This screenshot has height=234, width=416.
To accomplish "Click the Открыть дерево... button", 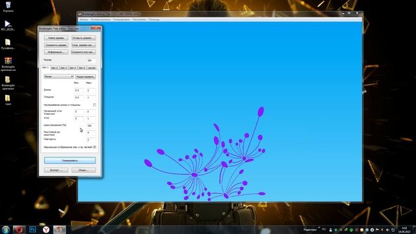I will [84, 38].
